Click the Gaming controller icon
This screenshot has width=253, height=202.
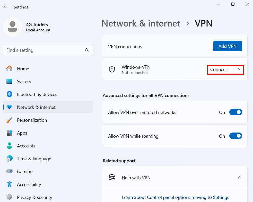pos(9,171)
